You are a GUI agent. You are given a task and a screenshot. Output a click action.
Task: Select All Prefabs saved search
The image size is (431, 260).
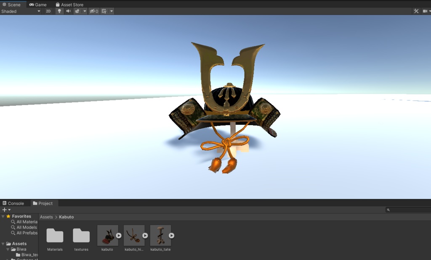point(24,233)
